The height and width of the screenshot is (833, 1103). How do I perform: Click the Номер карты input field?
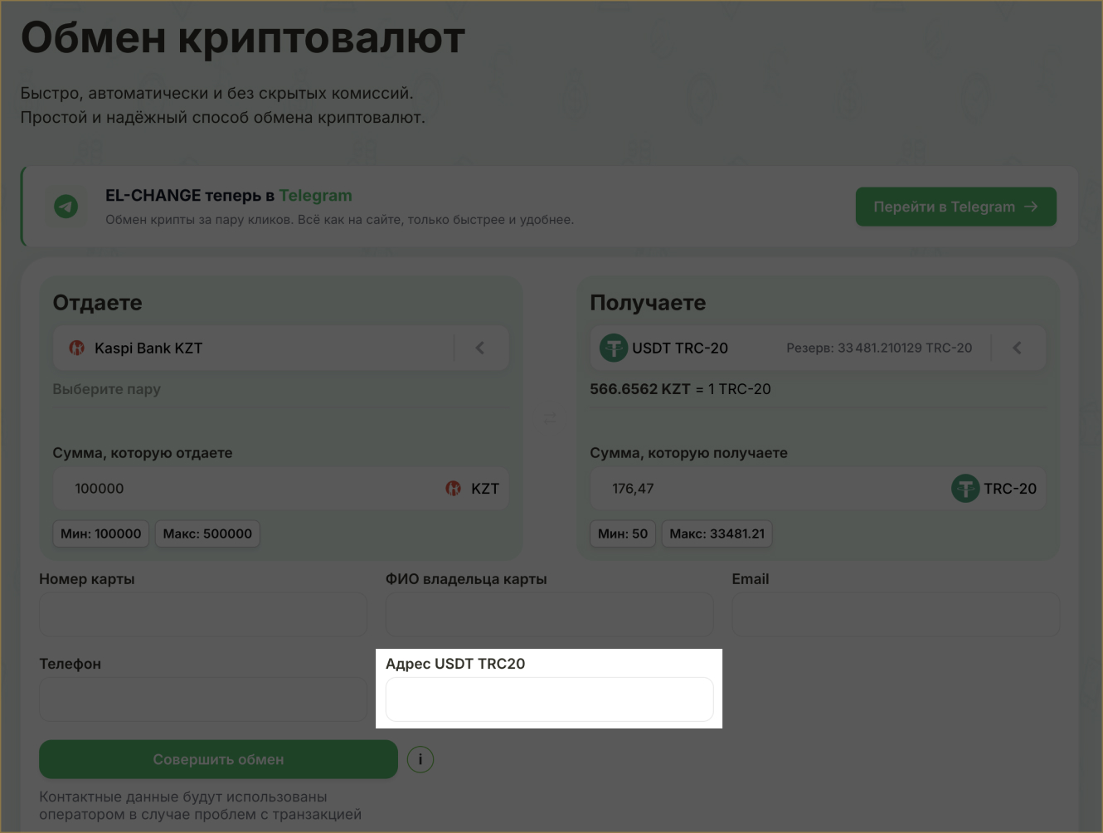203,615
